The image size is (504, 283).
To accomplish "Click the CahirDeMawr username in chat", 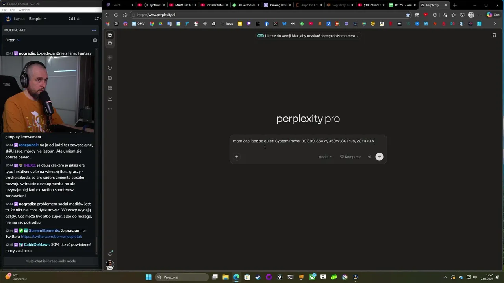I will [37, 244].
